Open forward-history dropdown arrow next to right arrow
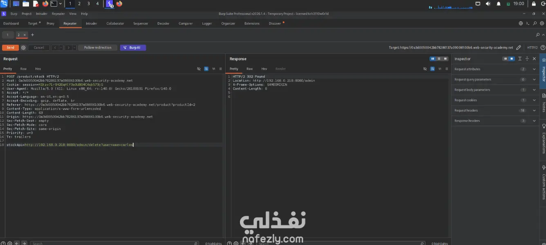The image size is (546, 245). point(74,47)
